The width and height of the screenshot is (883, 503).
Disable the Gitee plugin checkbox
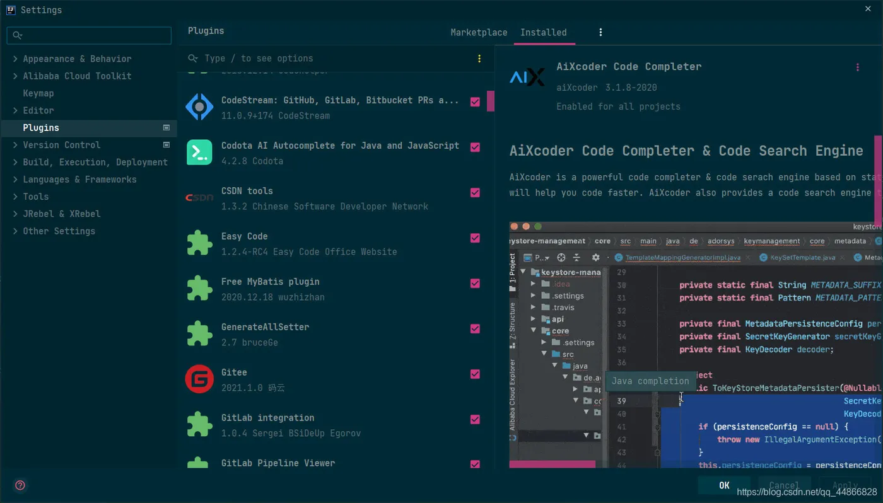[x=475, y=374]
